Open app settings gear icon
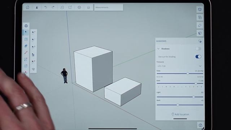The image size is (231, 130). (79, 7)
